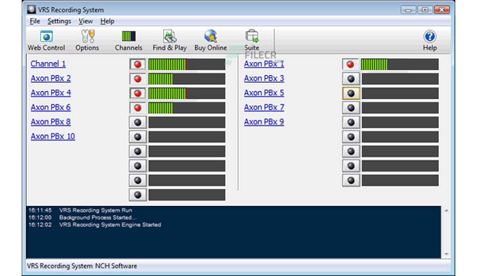Viewport: 477px width, 276px height.
Task: Toggle the record button for Axon PBx 2
Action: coord(138,79)
